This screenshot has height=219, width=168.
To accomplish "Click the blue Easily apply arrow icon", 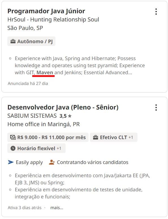I will point(11,162).
